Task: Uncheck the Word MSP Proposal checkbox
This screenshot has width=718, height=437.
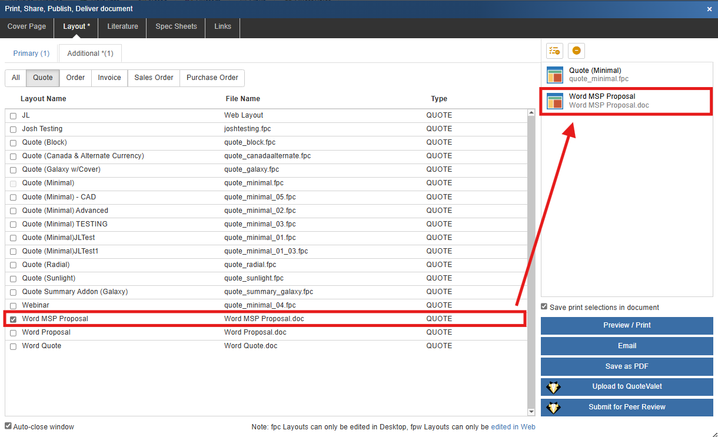Action: [14, 319]
